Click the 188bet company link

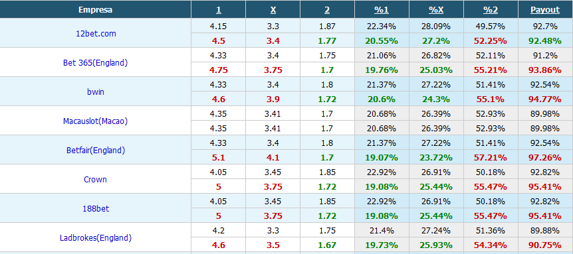tap(95, 208)
